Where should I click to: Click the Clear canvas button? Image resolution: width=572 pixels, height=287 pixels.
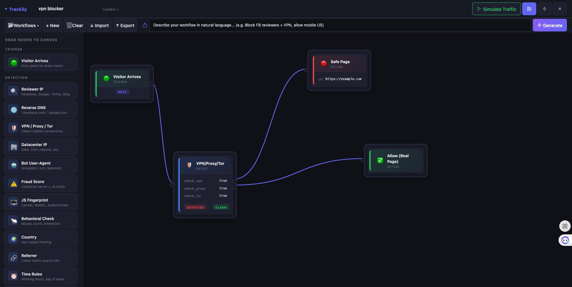coord(75,25)
